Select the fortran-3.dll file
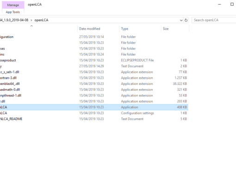 click(94, 78)
